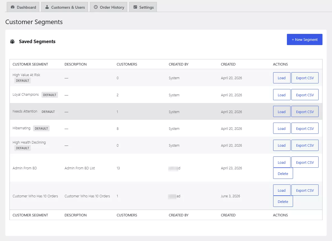
Task: Click Customer Who Has 10 Orders segment name
Action: click(35, 196)
